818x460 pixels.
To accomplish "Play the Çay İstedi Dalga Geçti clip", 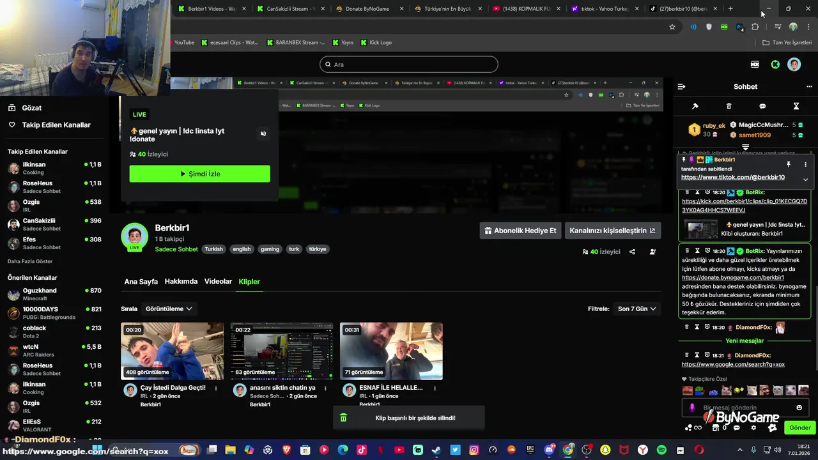I will 173,351.
